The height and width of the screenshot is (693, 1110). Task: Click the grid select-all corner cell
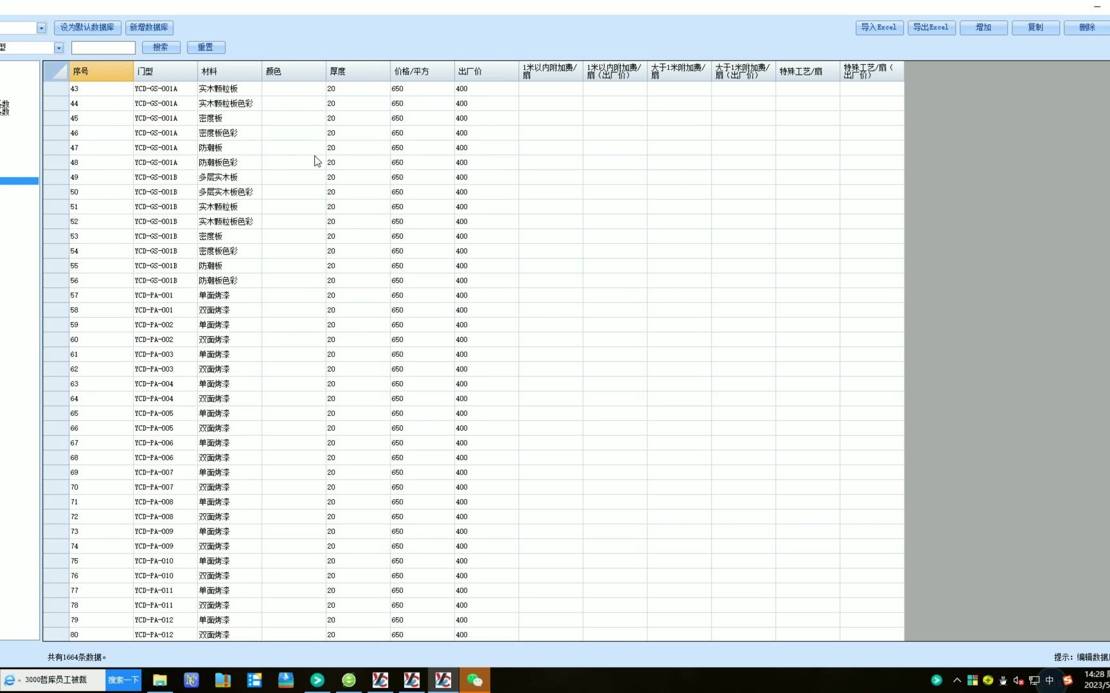[x=57, y=71]
